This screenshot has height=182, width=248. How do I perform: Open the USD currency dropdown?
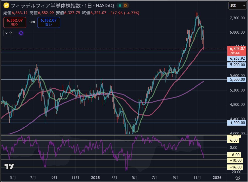pyautogui.click(x=237, y=6)
